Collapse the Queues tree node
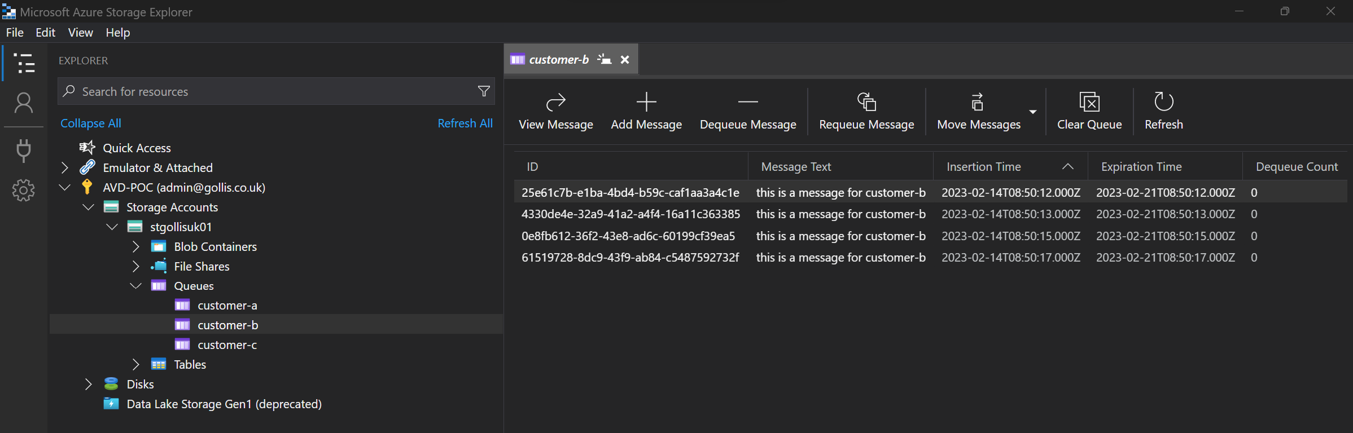Screen dimensions: 1353x433 click(135, 286)
